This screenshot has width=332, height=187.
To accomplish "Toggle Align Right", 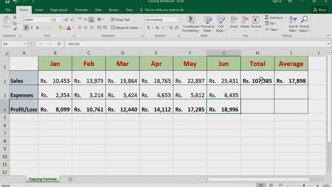I will 91,28.
